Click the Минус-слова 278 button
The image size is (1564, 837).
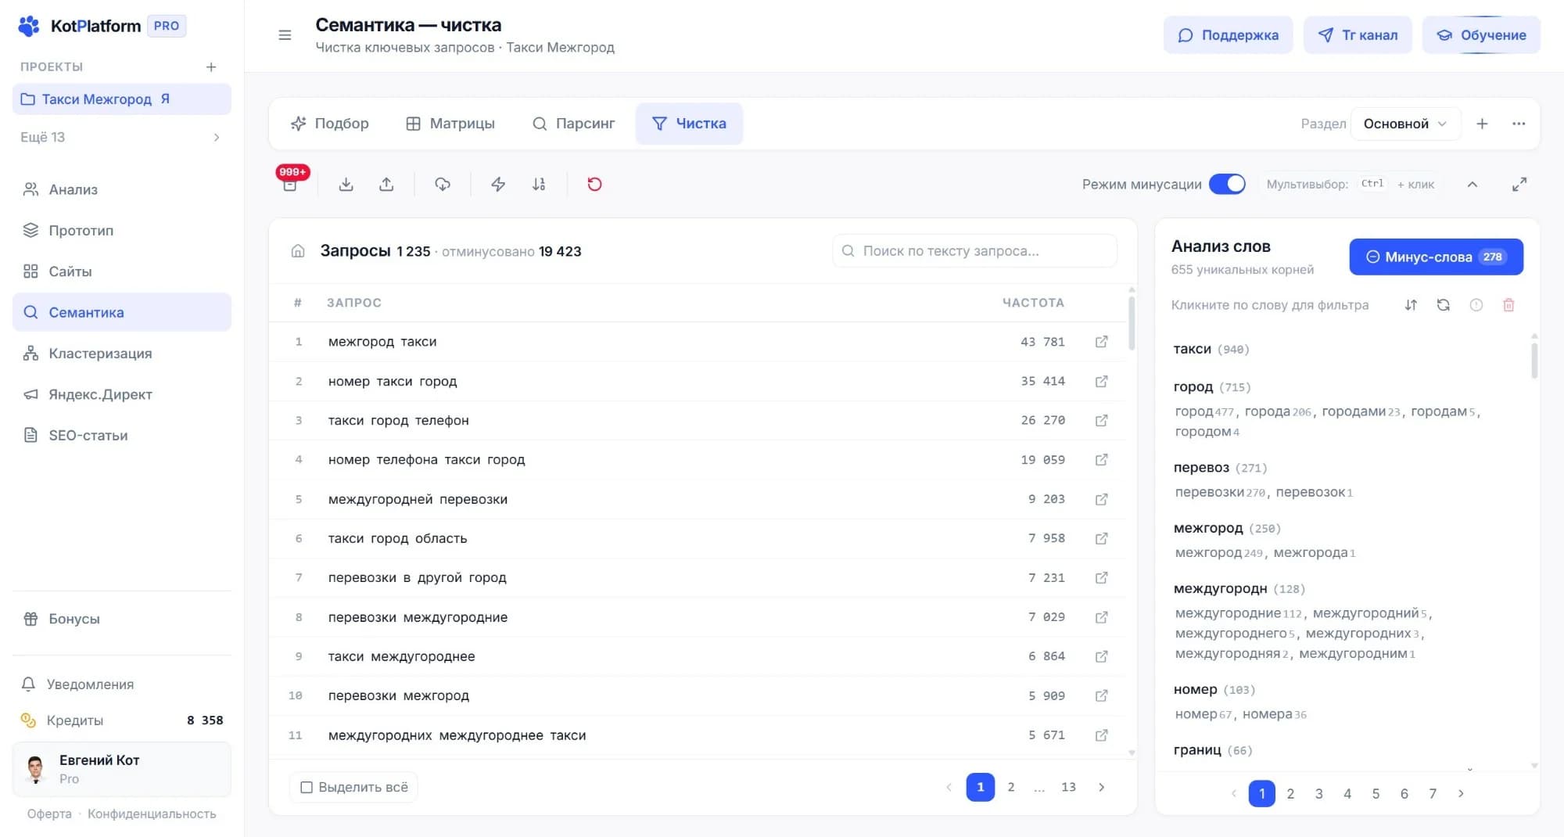(1436, 257)
